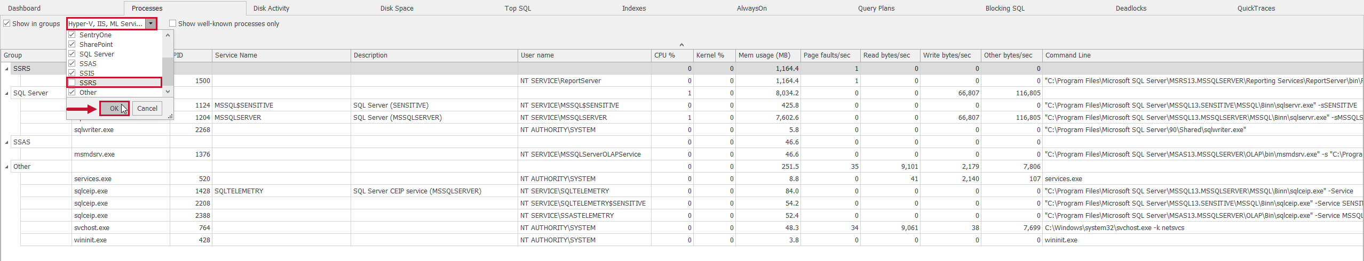Screen dimensions: 1364x261
Task: Sort by Mem usage (MB) column
Action: coord(768,55)
